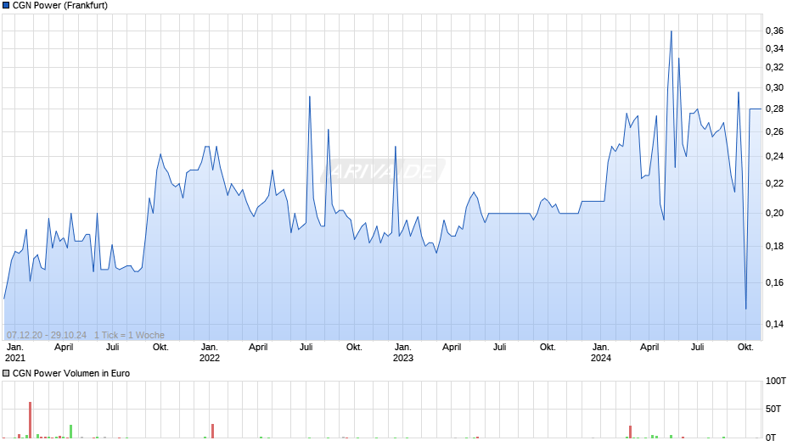Click the '1 Tick = 1 Woche' text
Screen dimensions: 798x446
(x=129, y=335)
